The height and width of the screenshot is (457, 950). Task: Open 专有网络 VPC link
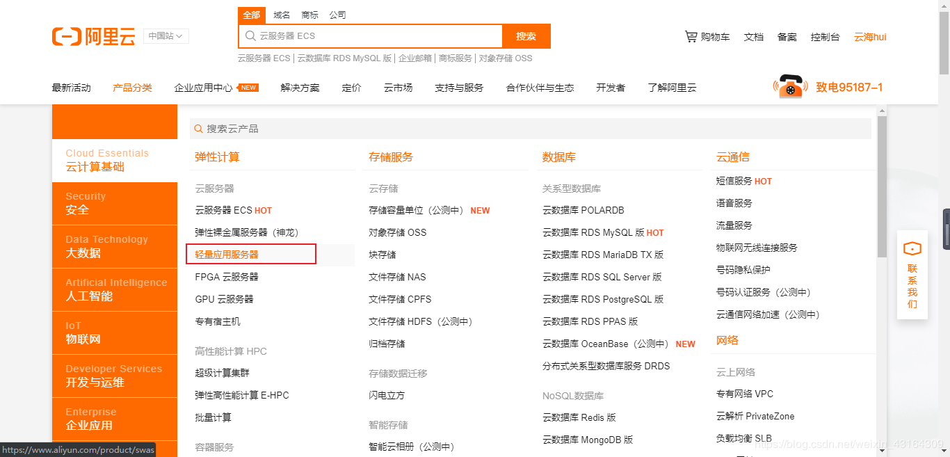[x=745, y=394]
